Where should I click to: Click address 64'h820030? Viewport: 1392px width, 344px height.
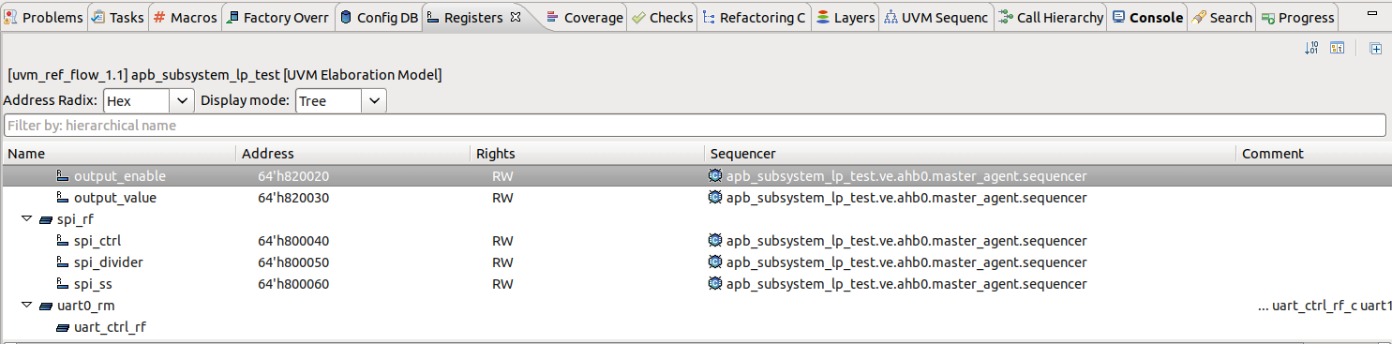293,198
